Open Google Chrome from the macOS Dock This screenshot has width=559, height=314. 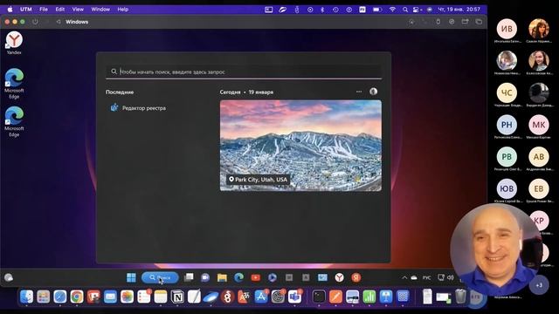[77, 297]
